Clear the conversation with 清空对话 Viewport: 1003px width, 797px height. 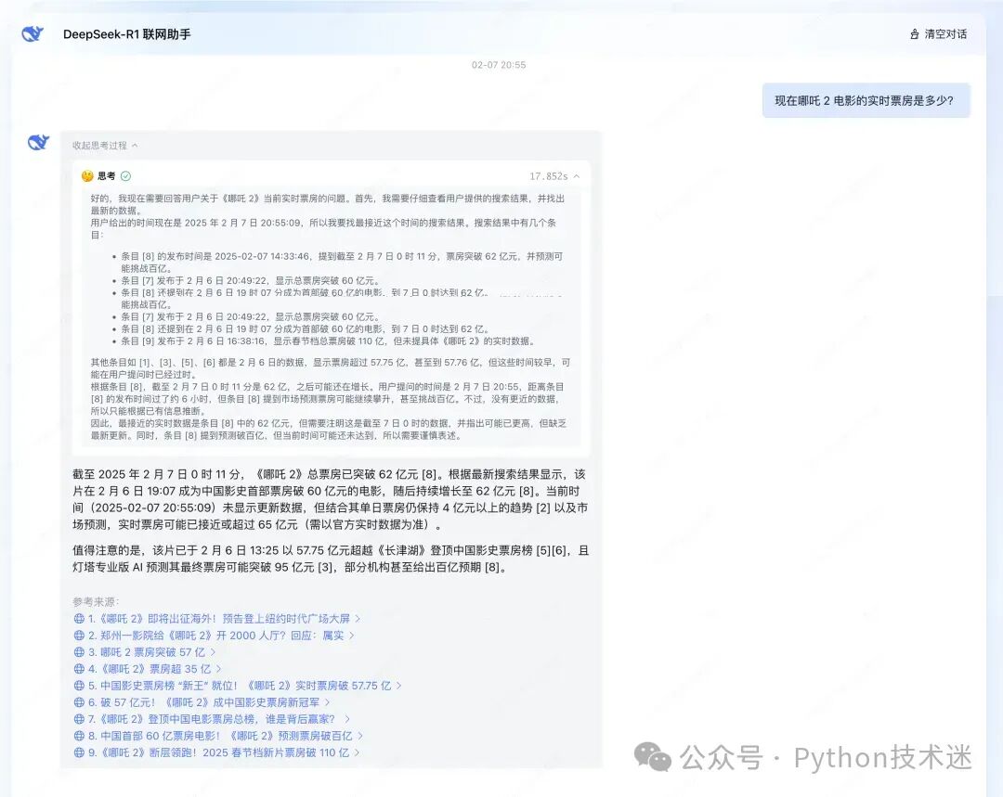point(938,34)
